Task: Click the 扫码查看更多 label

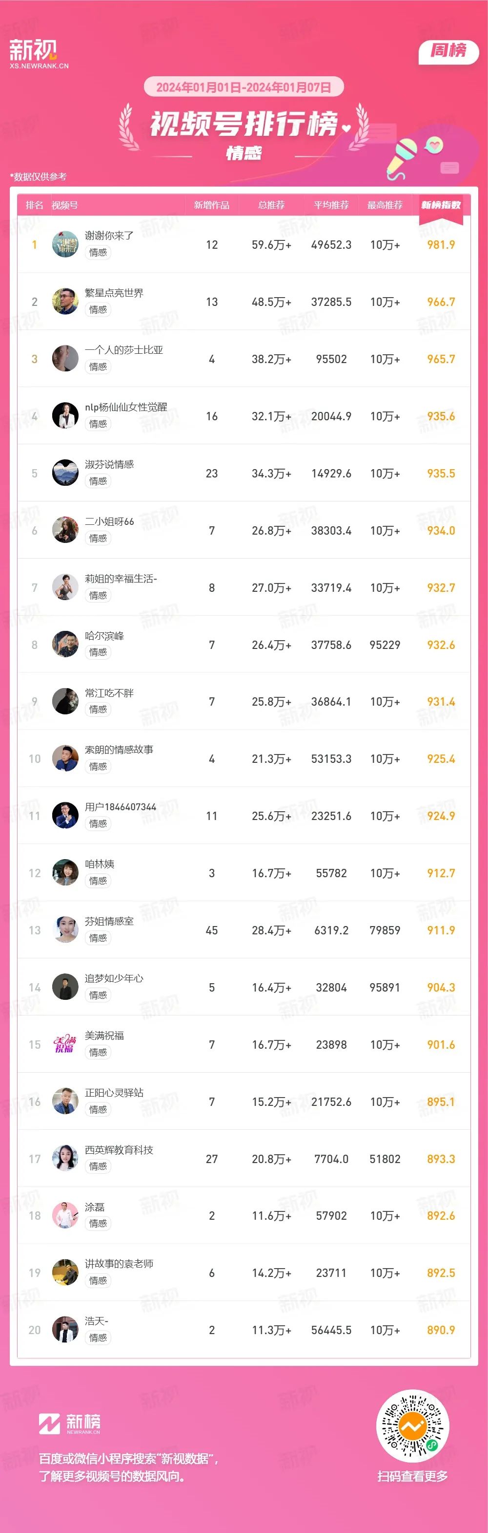Action: point(412,1476)
